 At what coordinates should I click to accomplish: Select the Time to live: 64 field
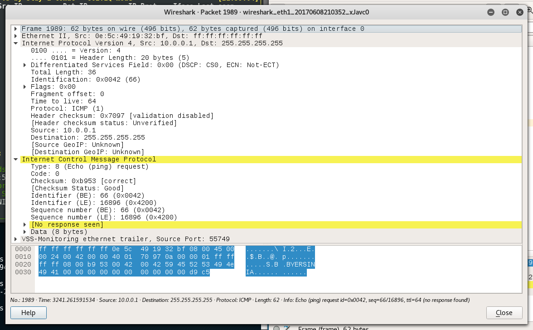(x=63, y=101)
